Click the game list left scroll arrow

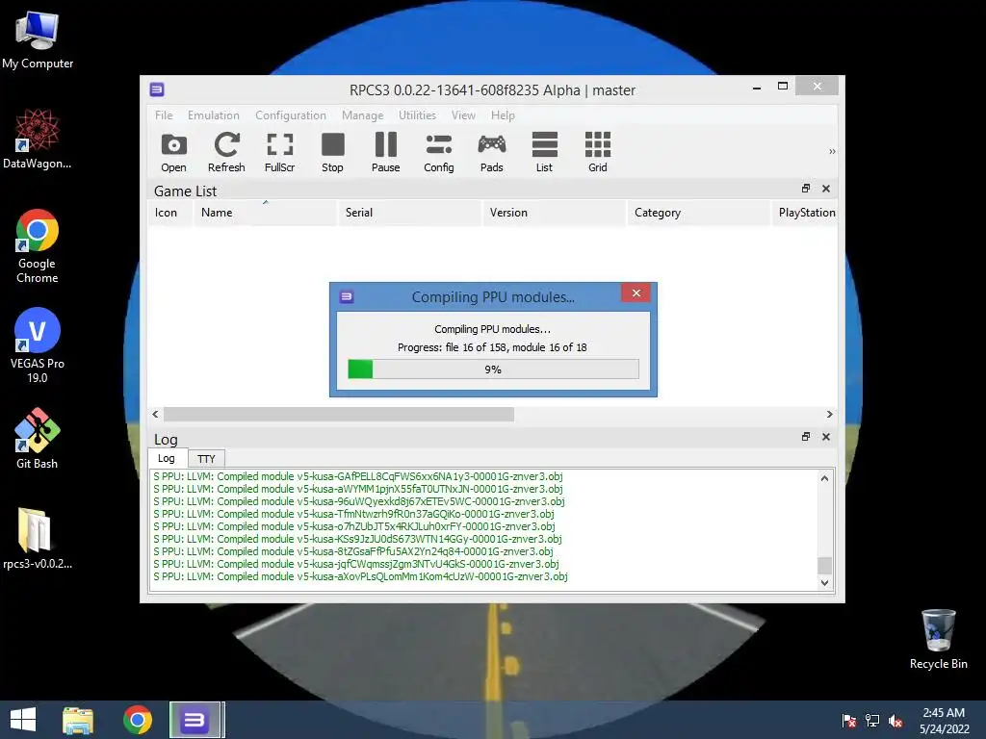155,414
